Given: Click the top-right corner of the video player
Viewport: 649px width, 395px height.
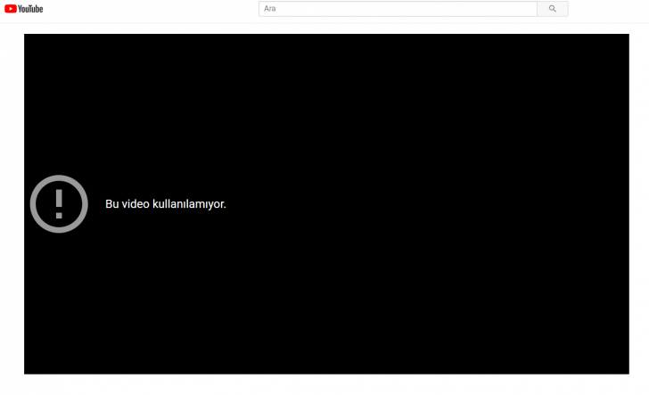Looking at the screenshot, I should point(624,38).
